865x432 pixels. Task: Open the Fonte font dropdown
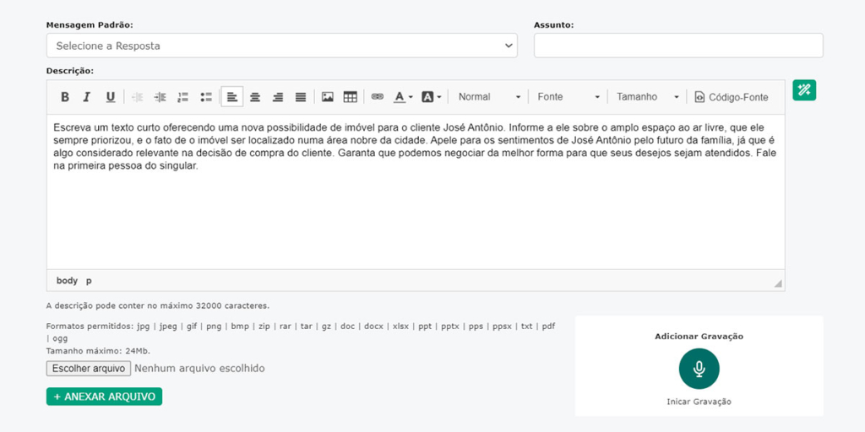coord(569,97)
